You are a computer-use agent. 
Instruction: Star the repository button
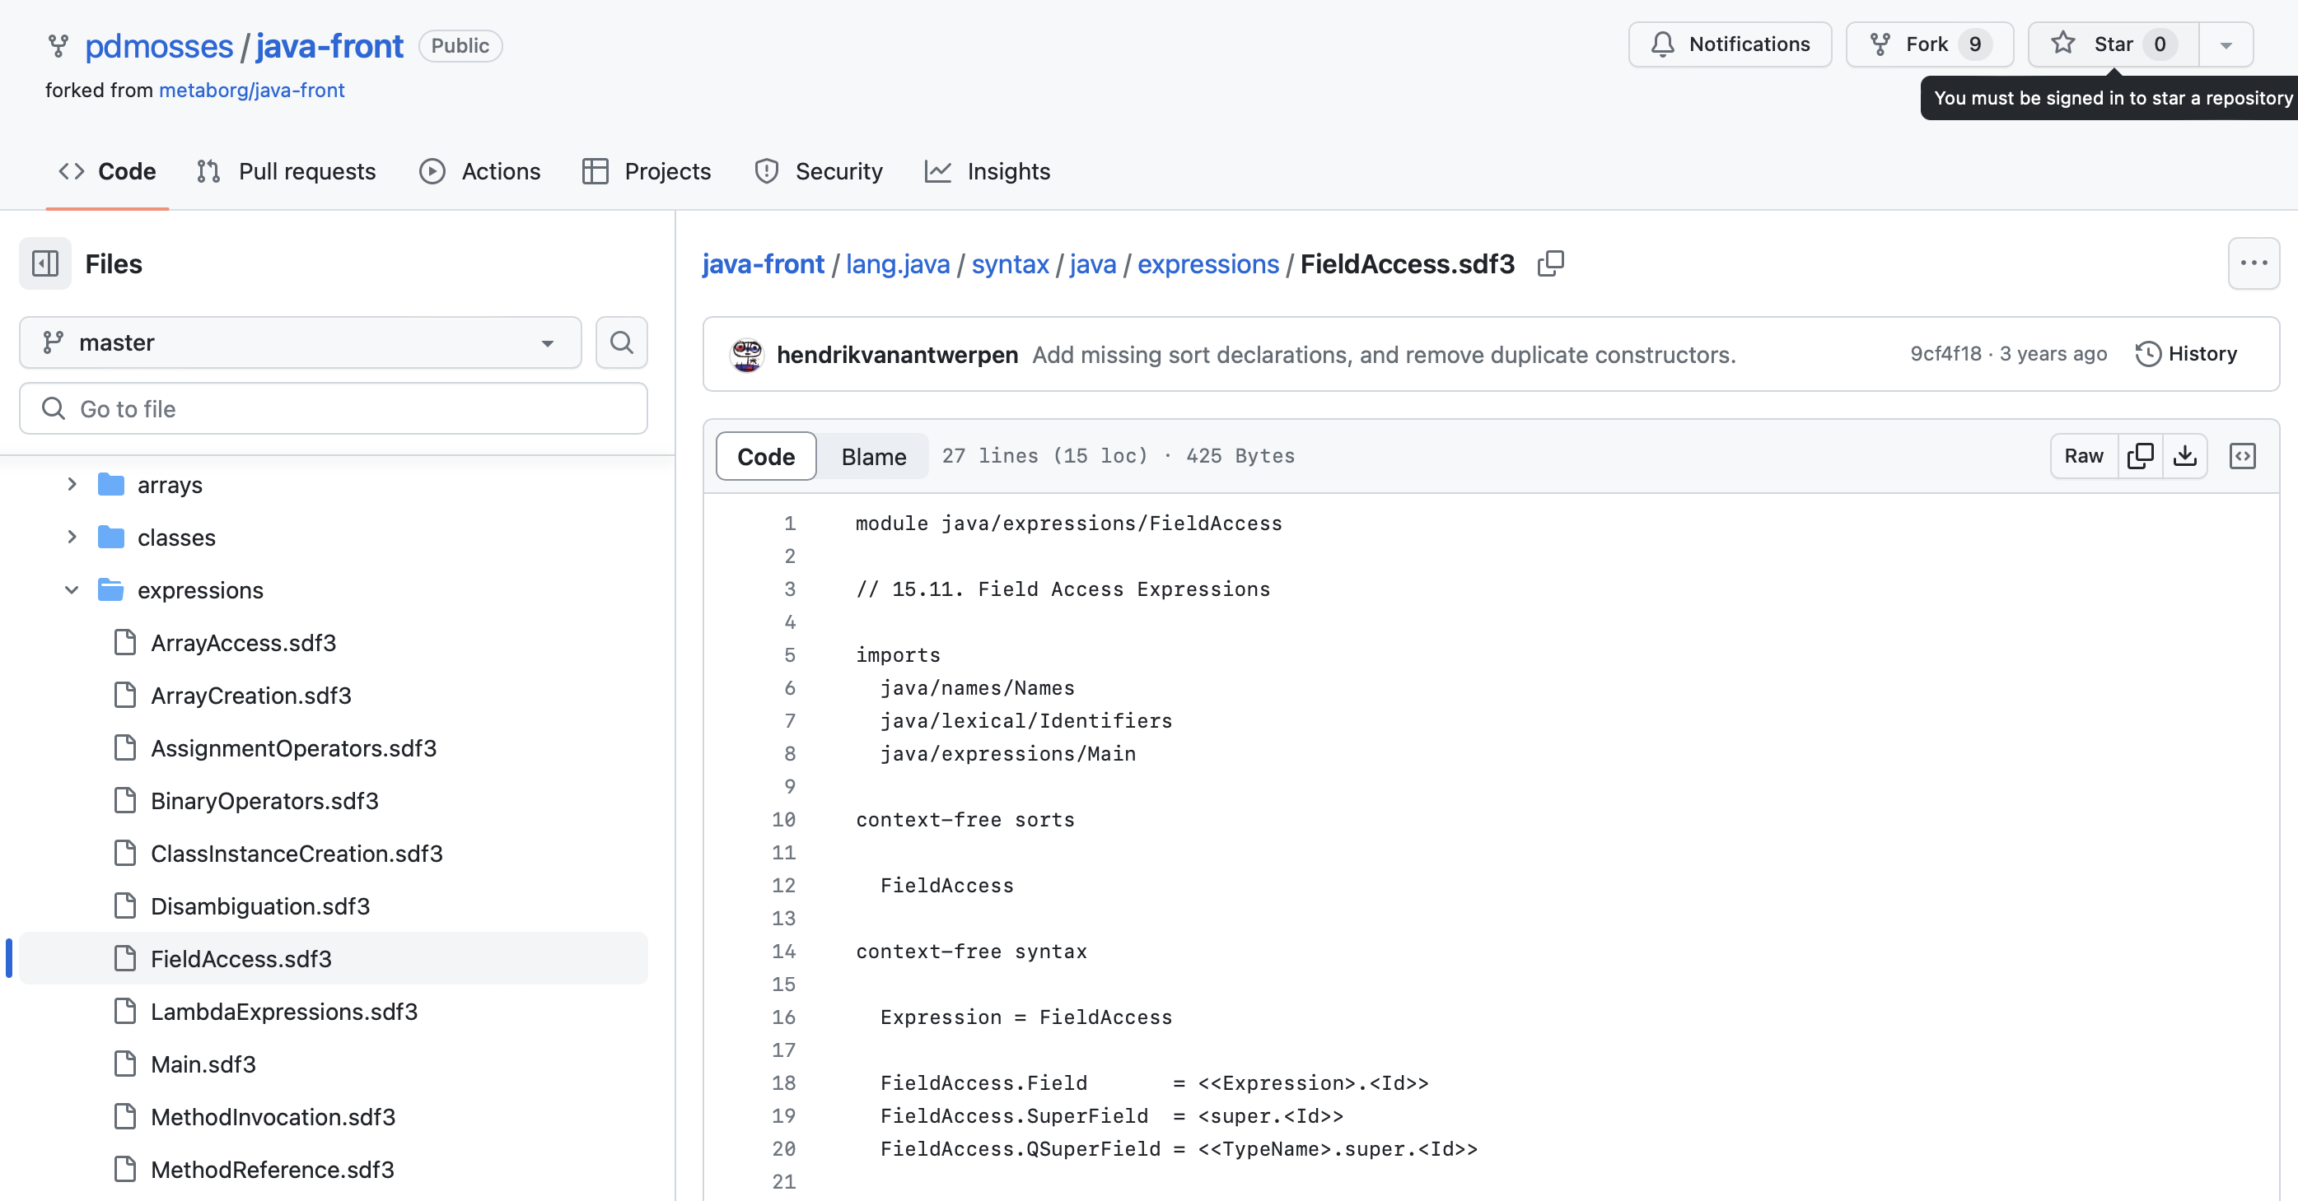click(x=2114, y=44)
